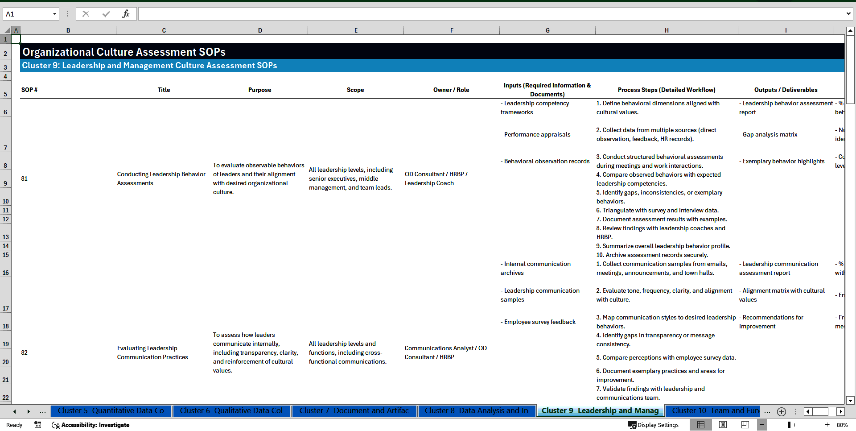
Task: Add a new worksheet with plus button
Action: [x=781, y=411]
